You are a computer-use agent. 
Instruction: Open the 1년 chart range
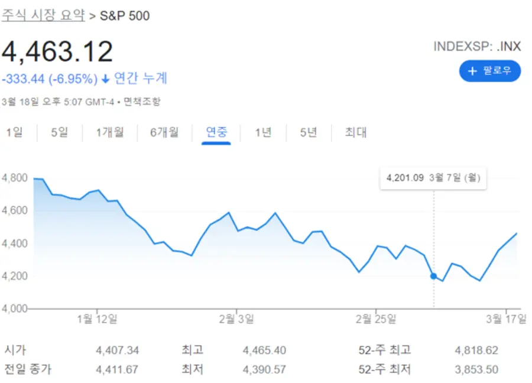pos(264,132)
